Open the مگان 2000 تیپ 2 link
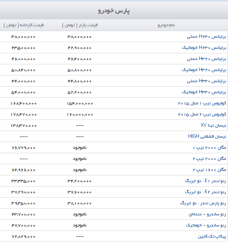The width and height of the screenshot is (228, 242). click(210, 159)
